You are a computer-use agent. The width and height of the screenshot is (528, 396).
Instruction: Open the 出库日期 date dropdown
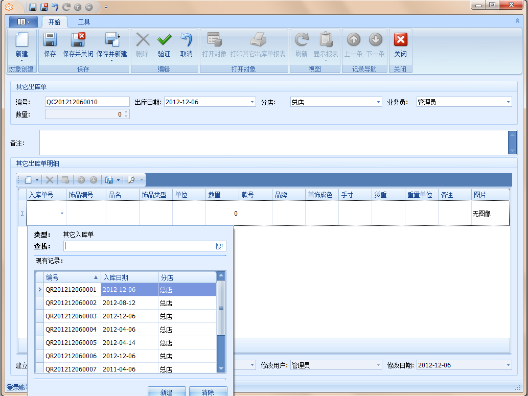[x=252, y=102]
